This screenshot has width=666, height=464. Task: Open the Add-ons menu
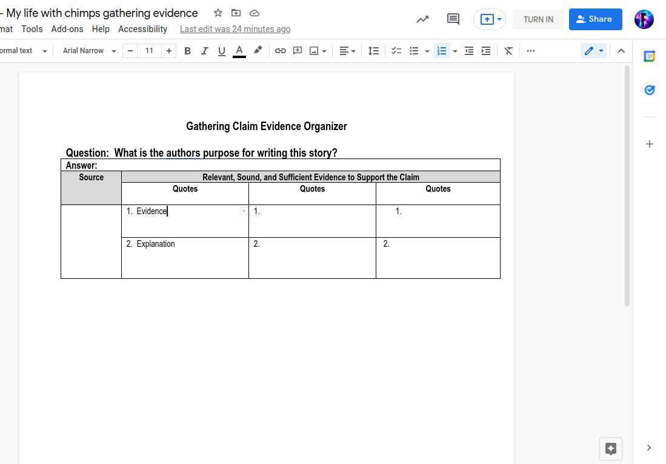(67, 29)
